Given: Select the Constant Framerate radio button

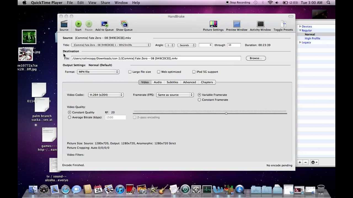Looking at the screenshot, I should (199, 100).
